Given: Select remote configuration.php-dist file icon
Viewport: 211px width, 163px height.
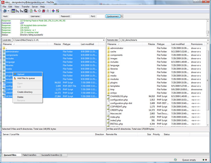Looking at the screenshot, I should [x=109, y=103].
